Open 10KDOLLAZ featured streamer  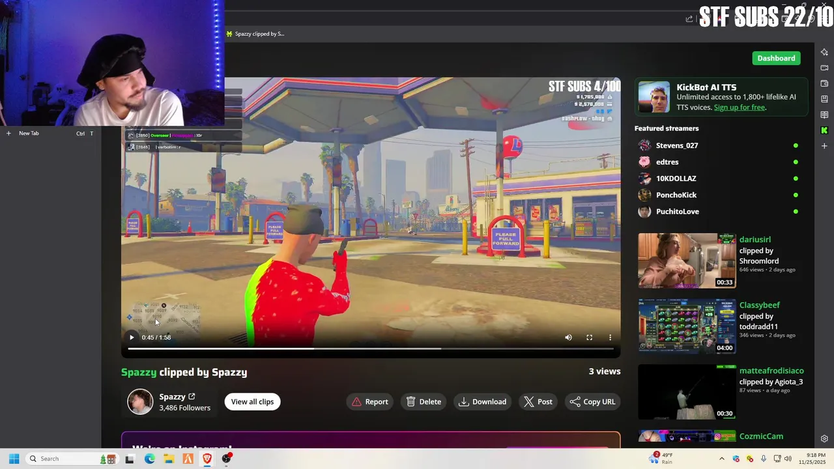tap(676, 178)
